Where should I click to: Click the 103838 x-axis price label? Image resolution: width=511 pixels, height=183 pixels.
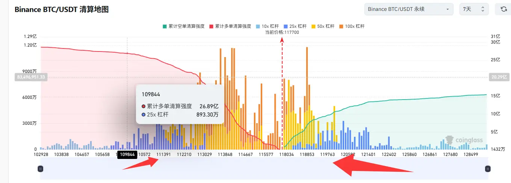pyautogui.click(x=61, y=154)
